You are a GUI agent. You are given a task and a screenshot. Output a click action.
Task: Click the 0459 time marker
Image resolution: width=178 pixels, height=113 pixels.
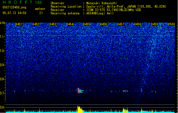click(155, 24)
